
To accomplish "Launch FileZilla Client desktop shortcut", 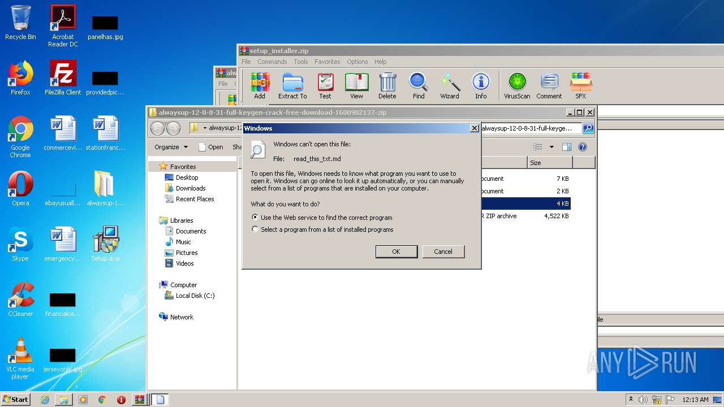I will (63, 78).
